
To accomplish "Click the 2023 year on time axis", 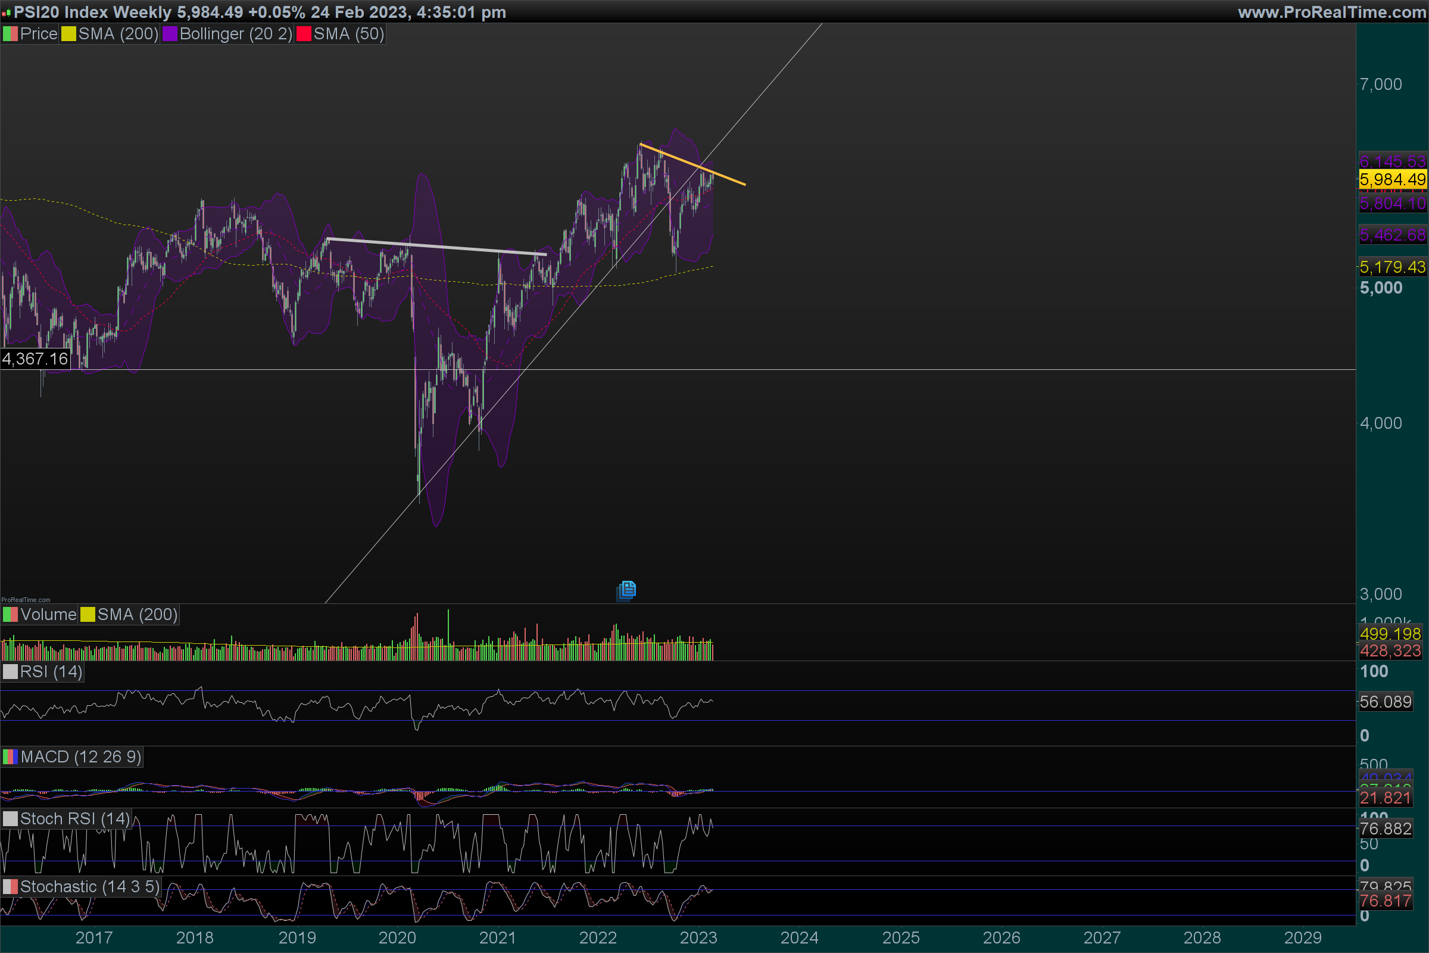I will tap(698, 937).
